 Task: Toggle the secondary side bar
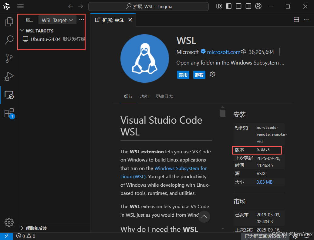248,6
